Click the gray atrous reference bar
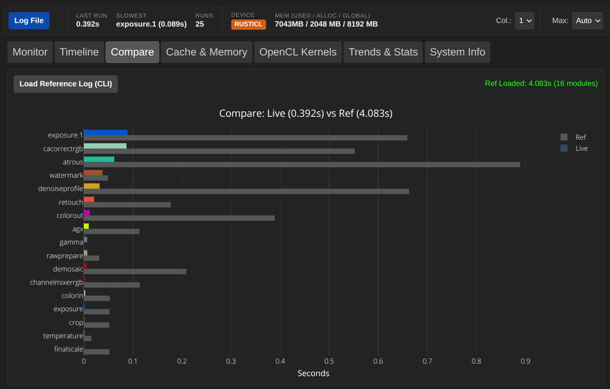 (x=301, y=165)
